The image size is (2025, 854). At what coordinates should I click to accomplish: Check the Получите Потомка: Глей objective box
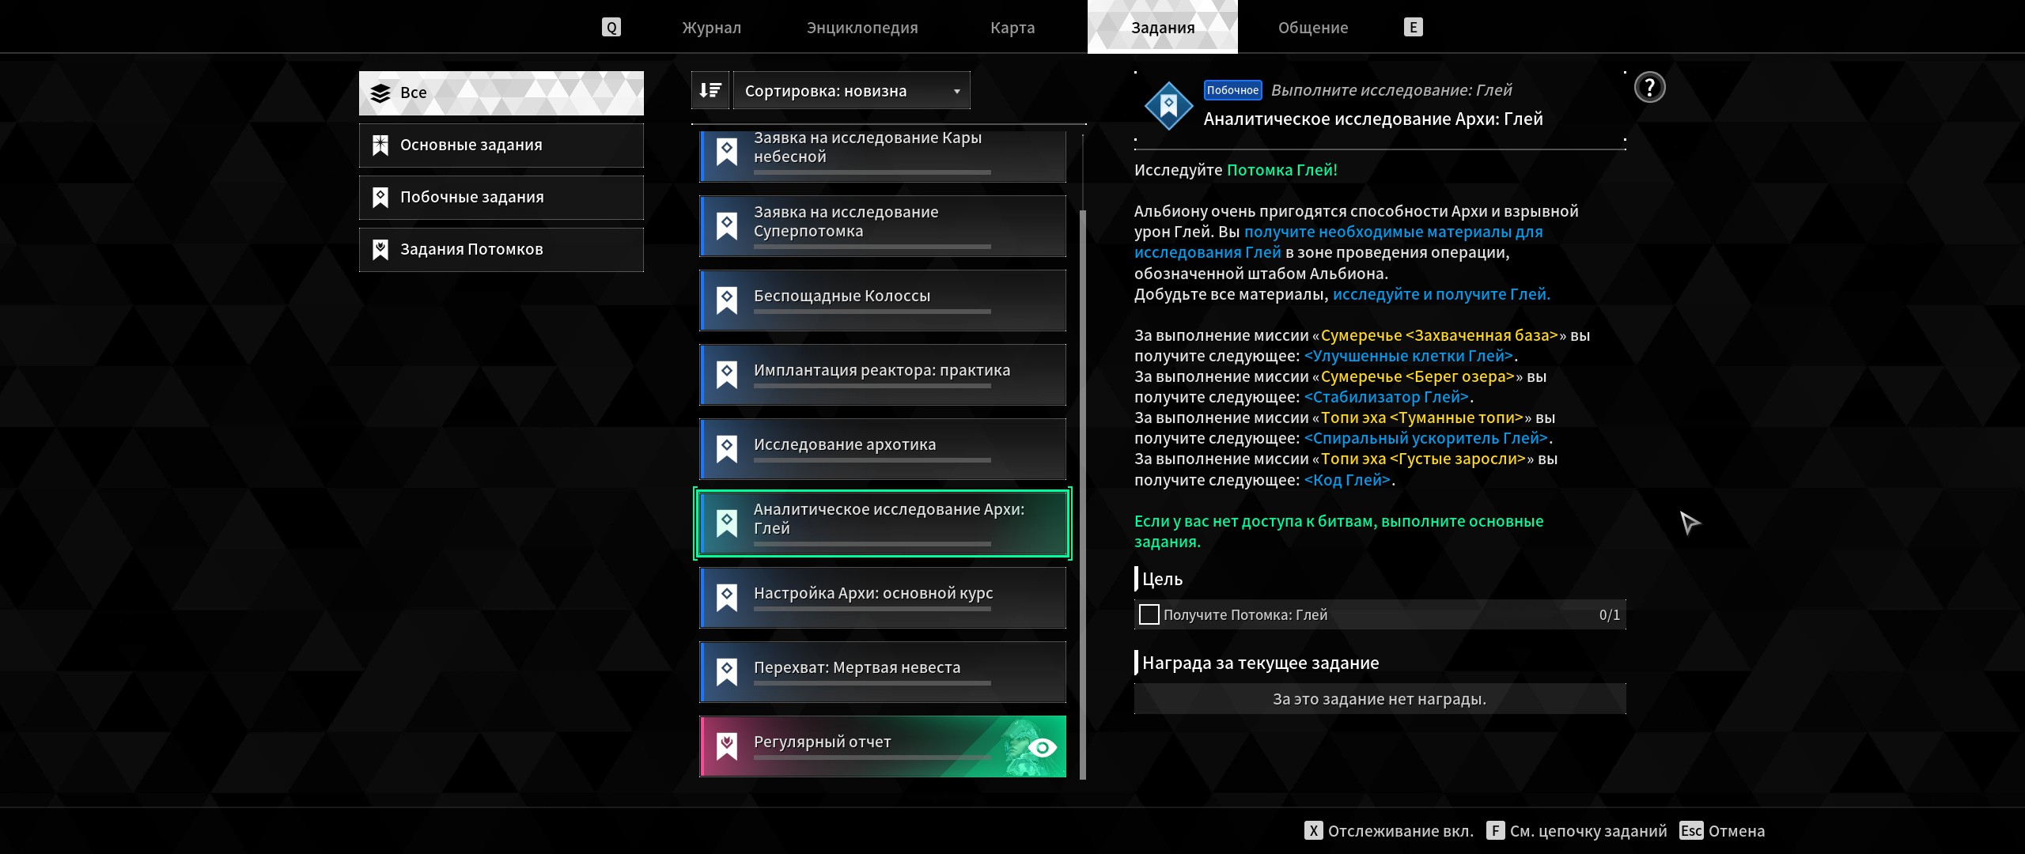[x=1149, y=614]
